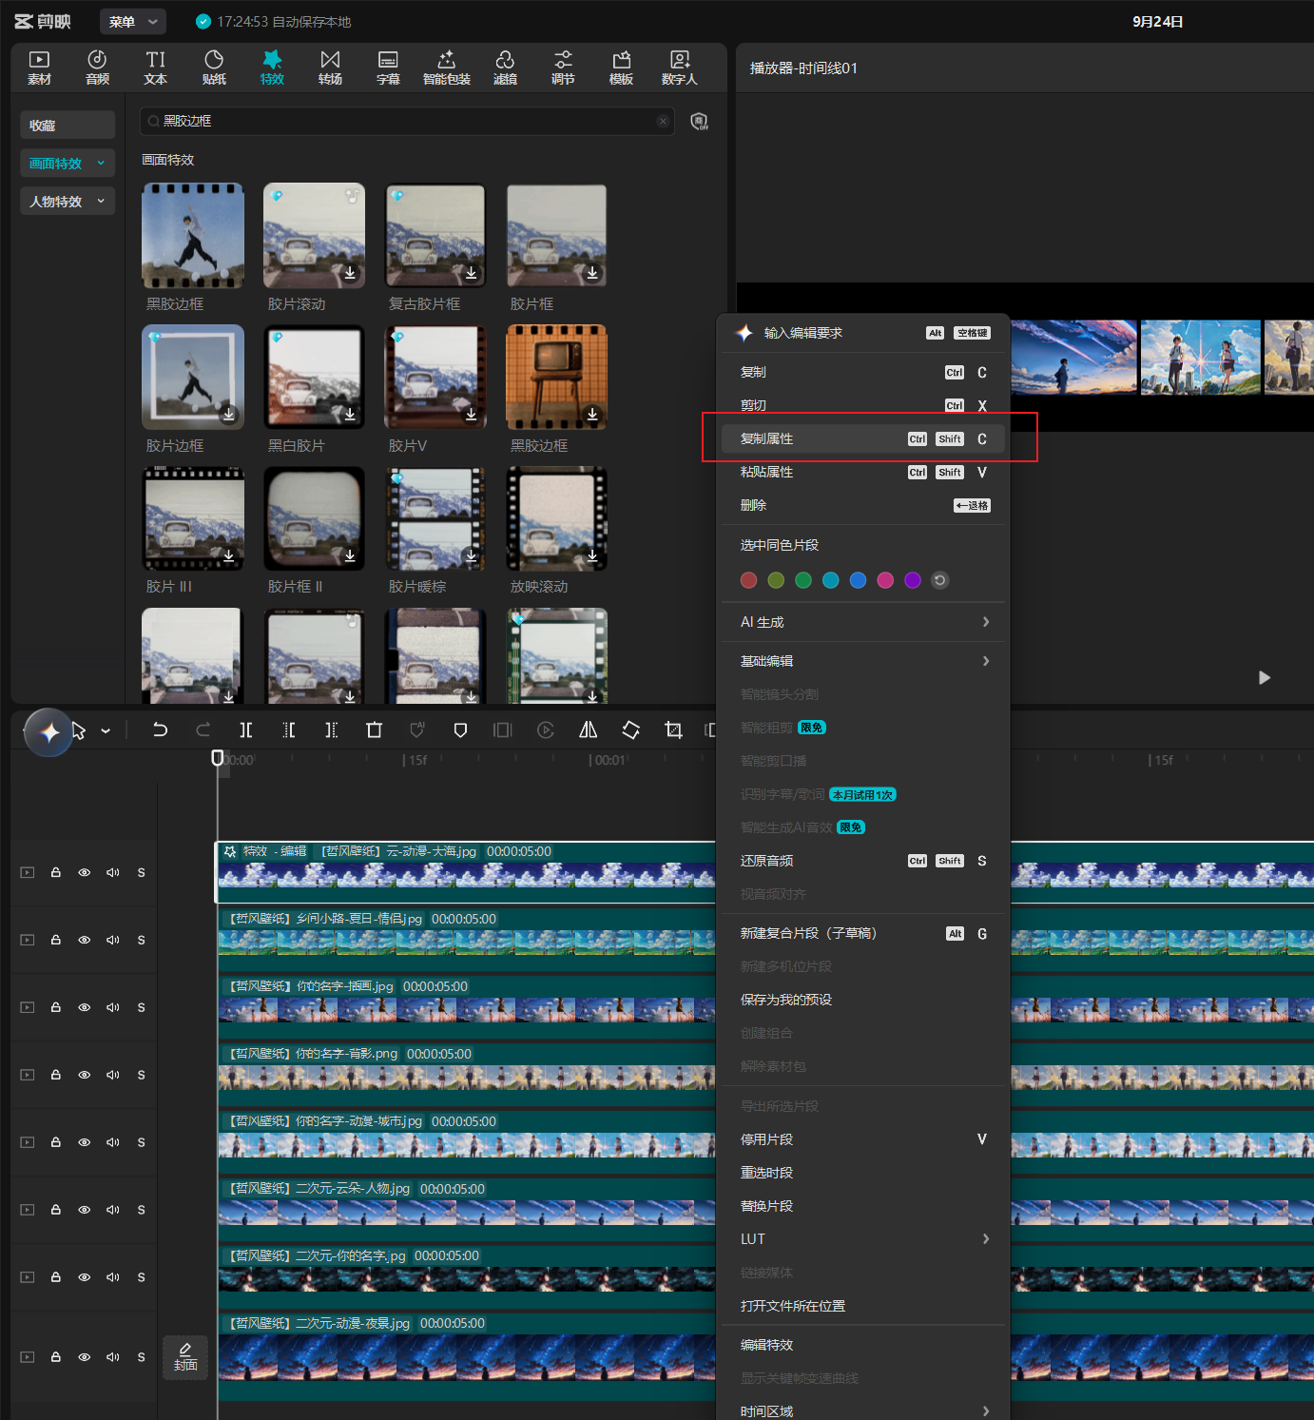The image size is (1314, 1420).
Task: Lock the 二次元-云朵-人物 track
Action: pyautogui.click(x=56, y=1210)
